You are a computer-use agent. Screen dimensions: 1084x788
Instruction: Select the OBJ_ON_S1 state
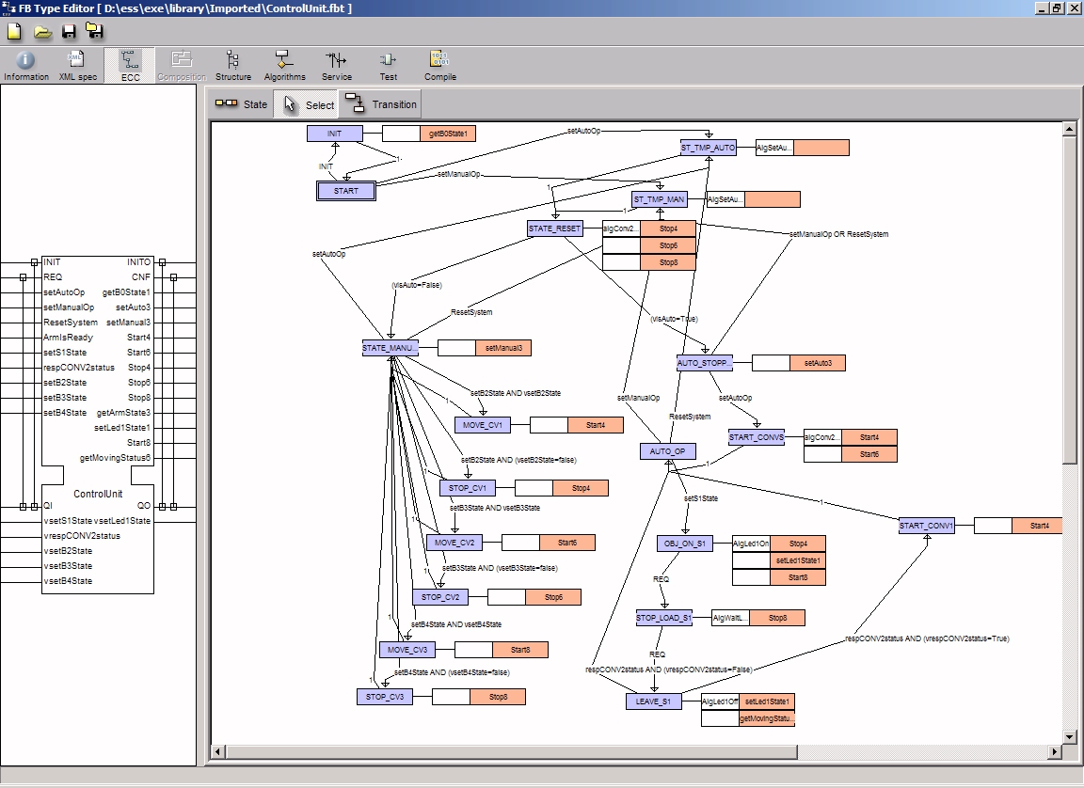(x=684, y=544)
